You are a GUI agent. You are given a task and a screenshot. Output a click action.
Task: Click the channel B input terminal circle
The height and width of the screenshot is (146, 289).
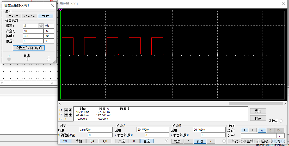[224, 141]
